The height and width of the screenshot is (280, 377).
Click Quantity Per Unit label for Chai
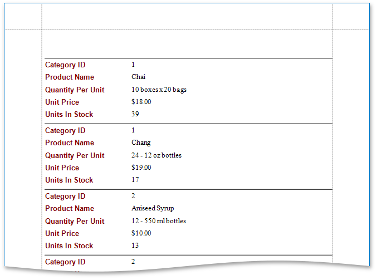[x=75, y=90]
